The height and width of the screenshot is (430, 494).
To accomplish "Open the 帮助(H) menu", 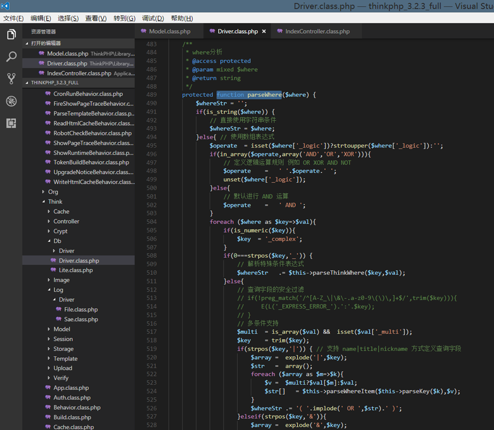I will (x=182, y=18).
